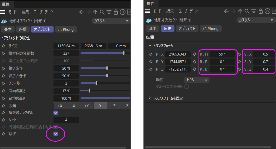Screen dimensions: 276x149
Task: Select the +Z direction button
Action: [x=113, y=106]
